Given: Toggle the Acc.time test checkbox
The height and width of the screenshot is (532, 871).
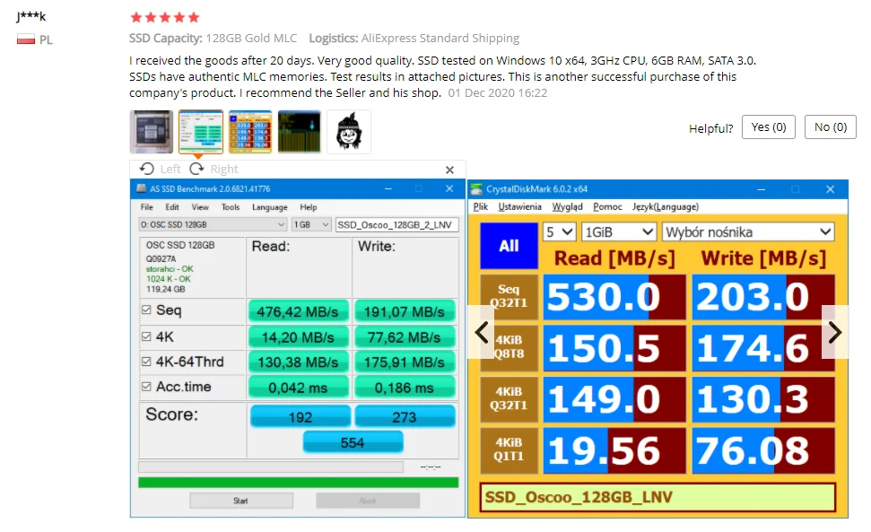Looking at the screenshot, I should (146, 387).
